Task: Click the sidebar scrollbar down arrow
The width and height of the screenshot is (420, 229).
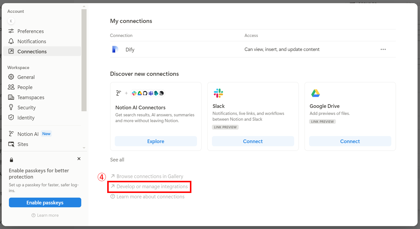Action: 84,148
